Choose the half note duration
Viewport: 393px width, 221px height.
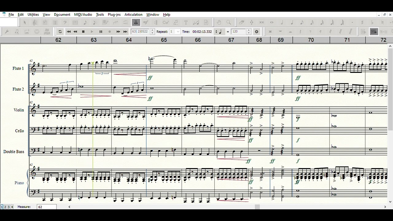[x=282, y=22]
